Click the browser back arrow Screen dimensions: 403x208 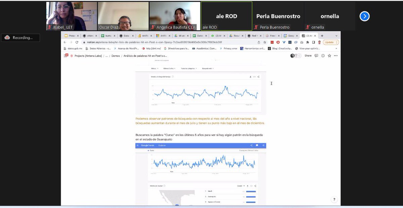pos(65,42)
